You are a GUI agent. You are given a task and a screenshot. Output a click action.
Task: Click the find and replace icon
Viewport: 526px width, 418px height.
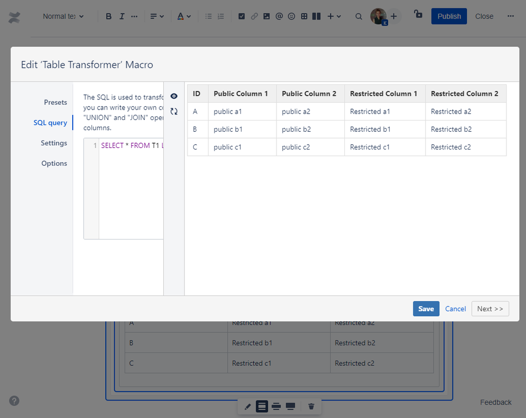click(359, 16)
